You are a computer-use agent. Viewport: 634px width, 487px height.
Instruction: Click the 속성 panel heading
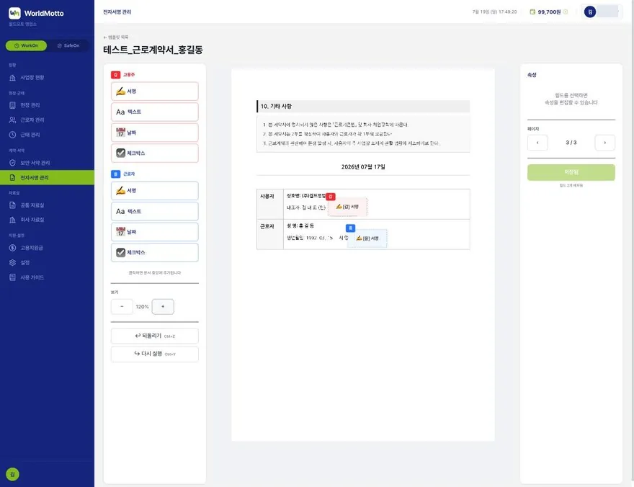coord(532,75)
